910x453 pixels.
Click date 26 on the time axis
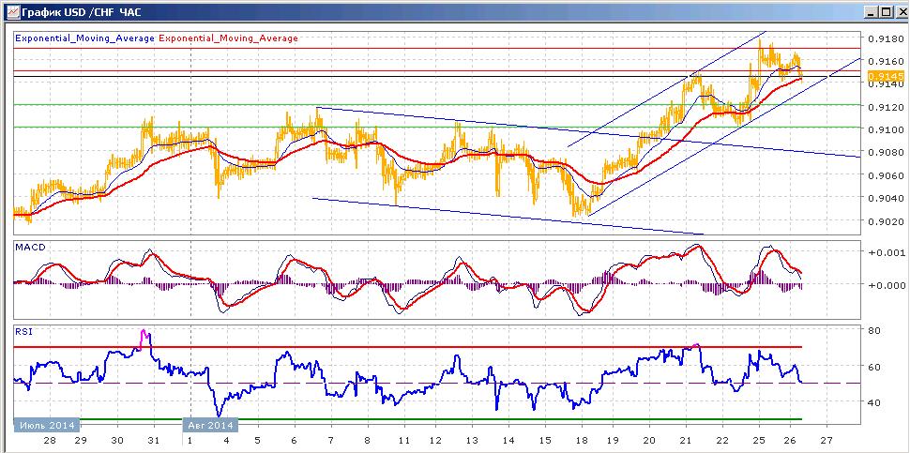point(791,441)
